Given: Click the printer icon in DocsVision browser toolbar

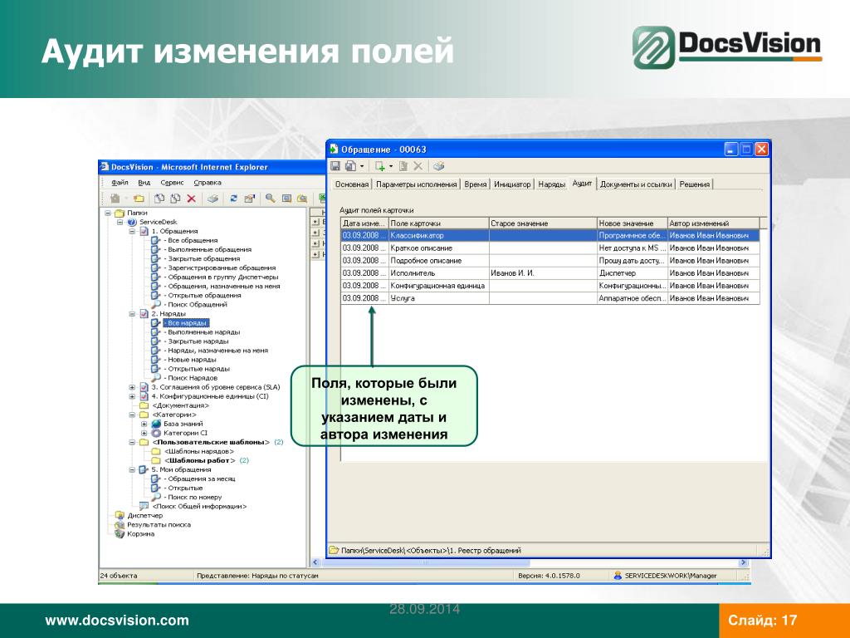Looking at the screenshot, I should (x=213, y=199).
